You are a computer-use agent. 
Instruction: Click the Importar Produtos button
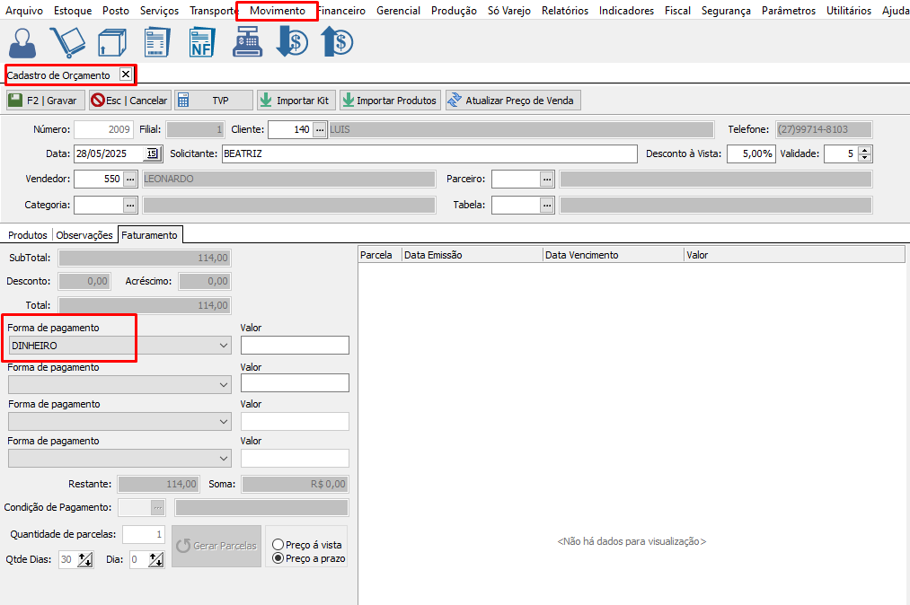pyautogui.click(x=390, y=101)
